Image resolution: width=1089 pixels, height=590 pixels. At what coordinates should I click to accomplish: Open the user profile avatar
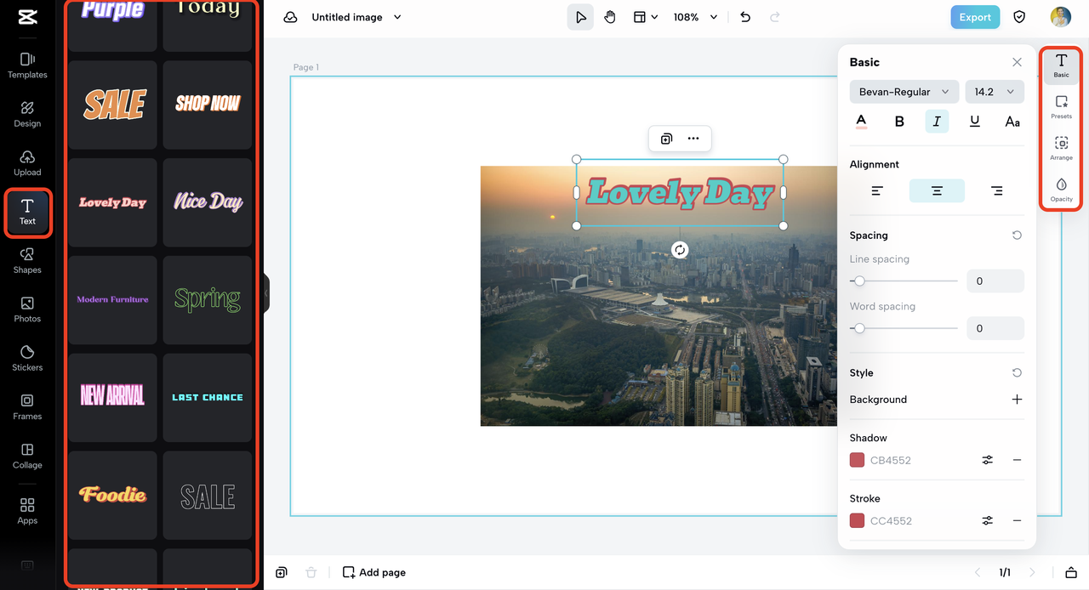pos(1060,17)
